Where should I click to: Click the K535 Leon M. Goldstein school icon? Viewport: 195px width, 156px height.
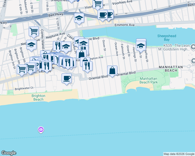[x=193, y=47]
